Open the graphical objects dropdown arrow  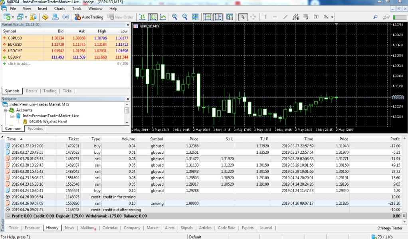332,17
